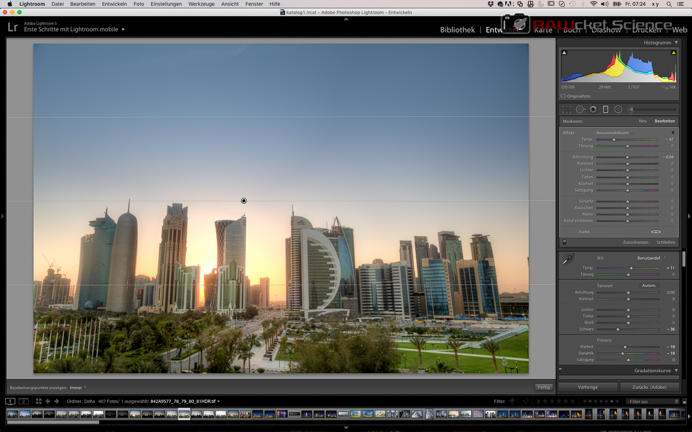Toggle shadow clipping indicator in histogram

[x=564, y=53]
